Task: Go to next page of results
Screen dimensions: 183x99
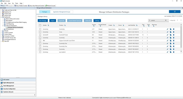Action: [181, 20]
